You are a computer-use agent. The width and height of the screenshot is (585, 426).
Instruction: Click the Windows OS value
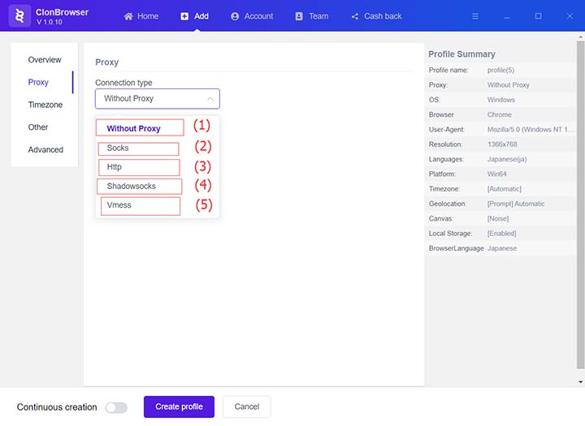[x=500, y=100]
